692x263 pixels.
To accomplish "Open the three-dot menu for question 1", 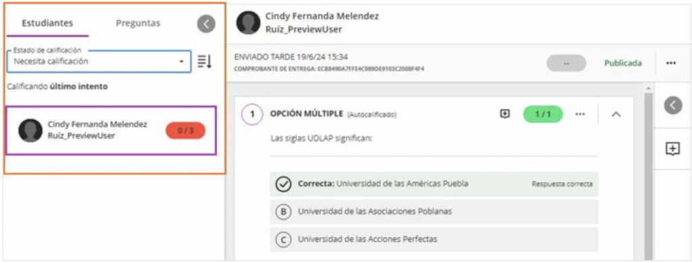I will click(x=580, y=114).
